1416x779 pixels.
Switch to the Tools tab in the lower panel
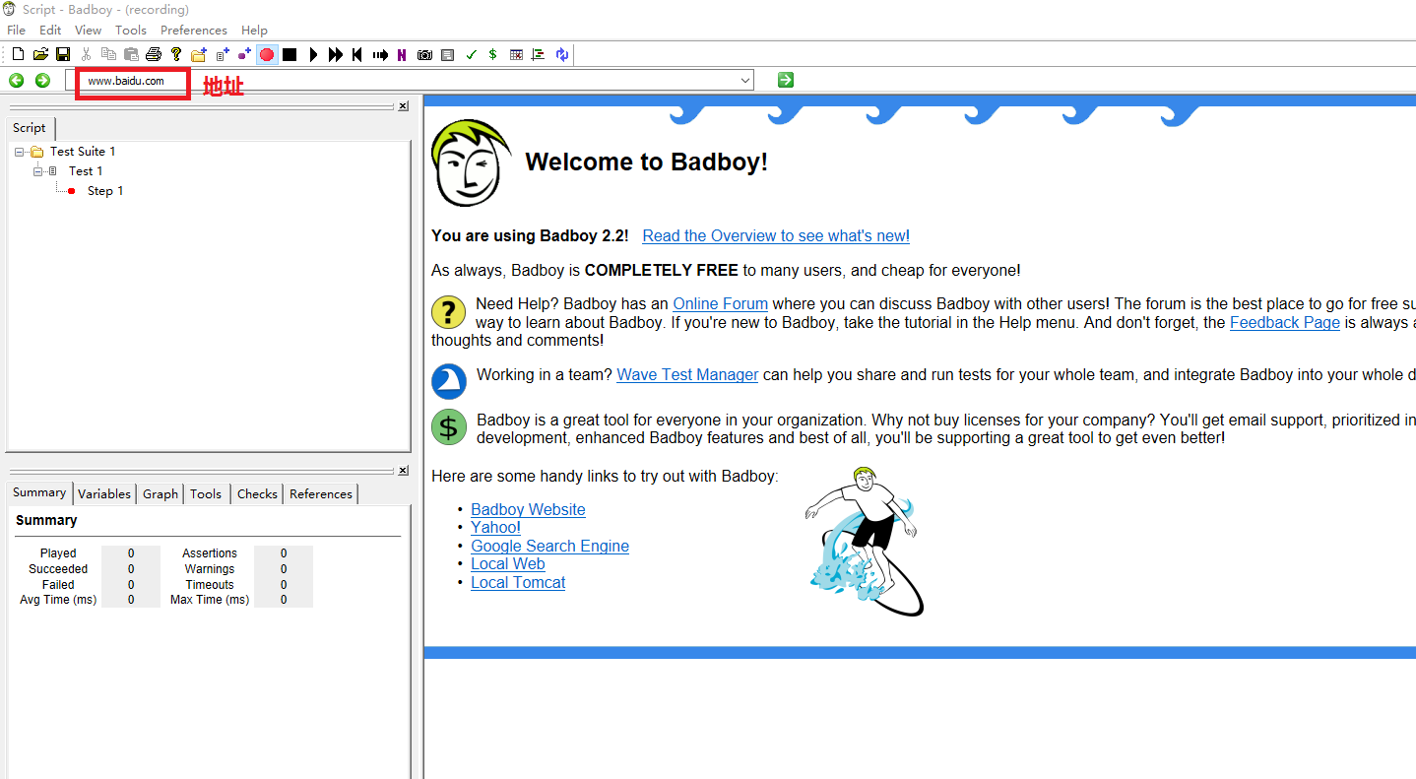point(206,494)
